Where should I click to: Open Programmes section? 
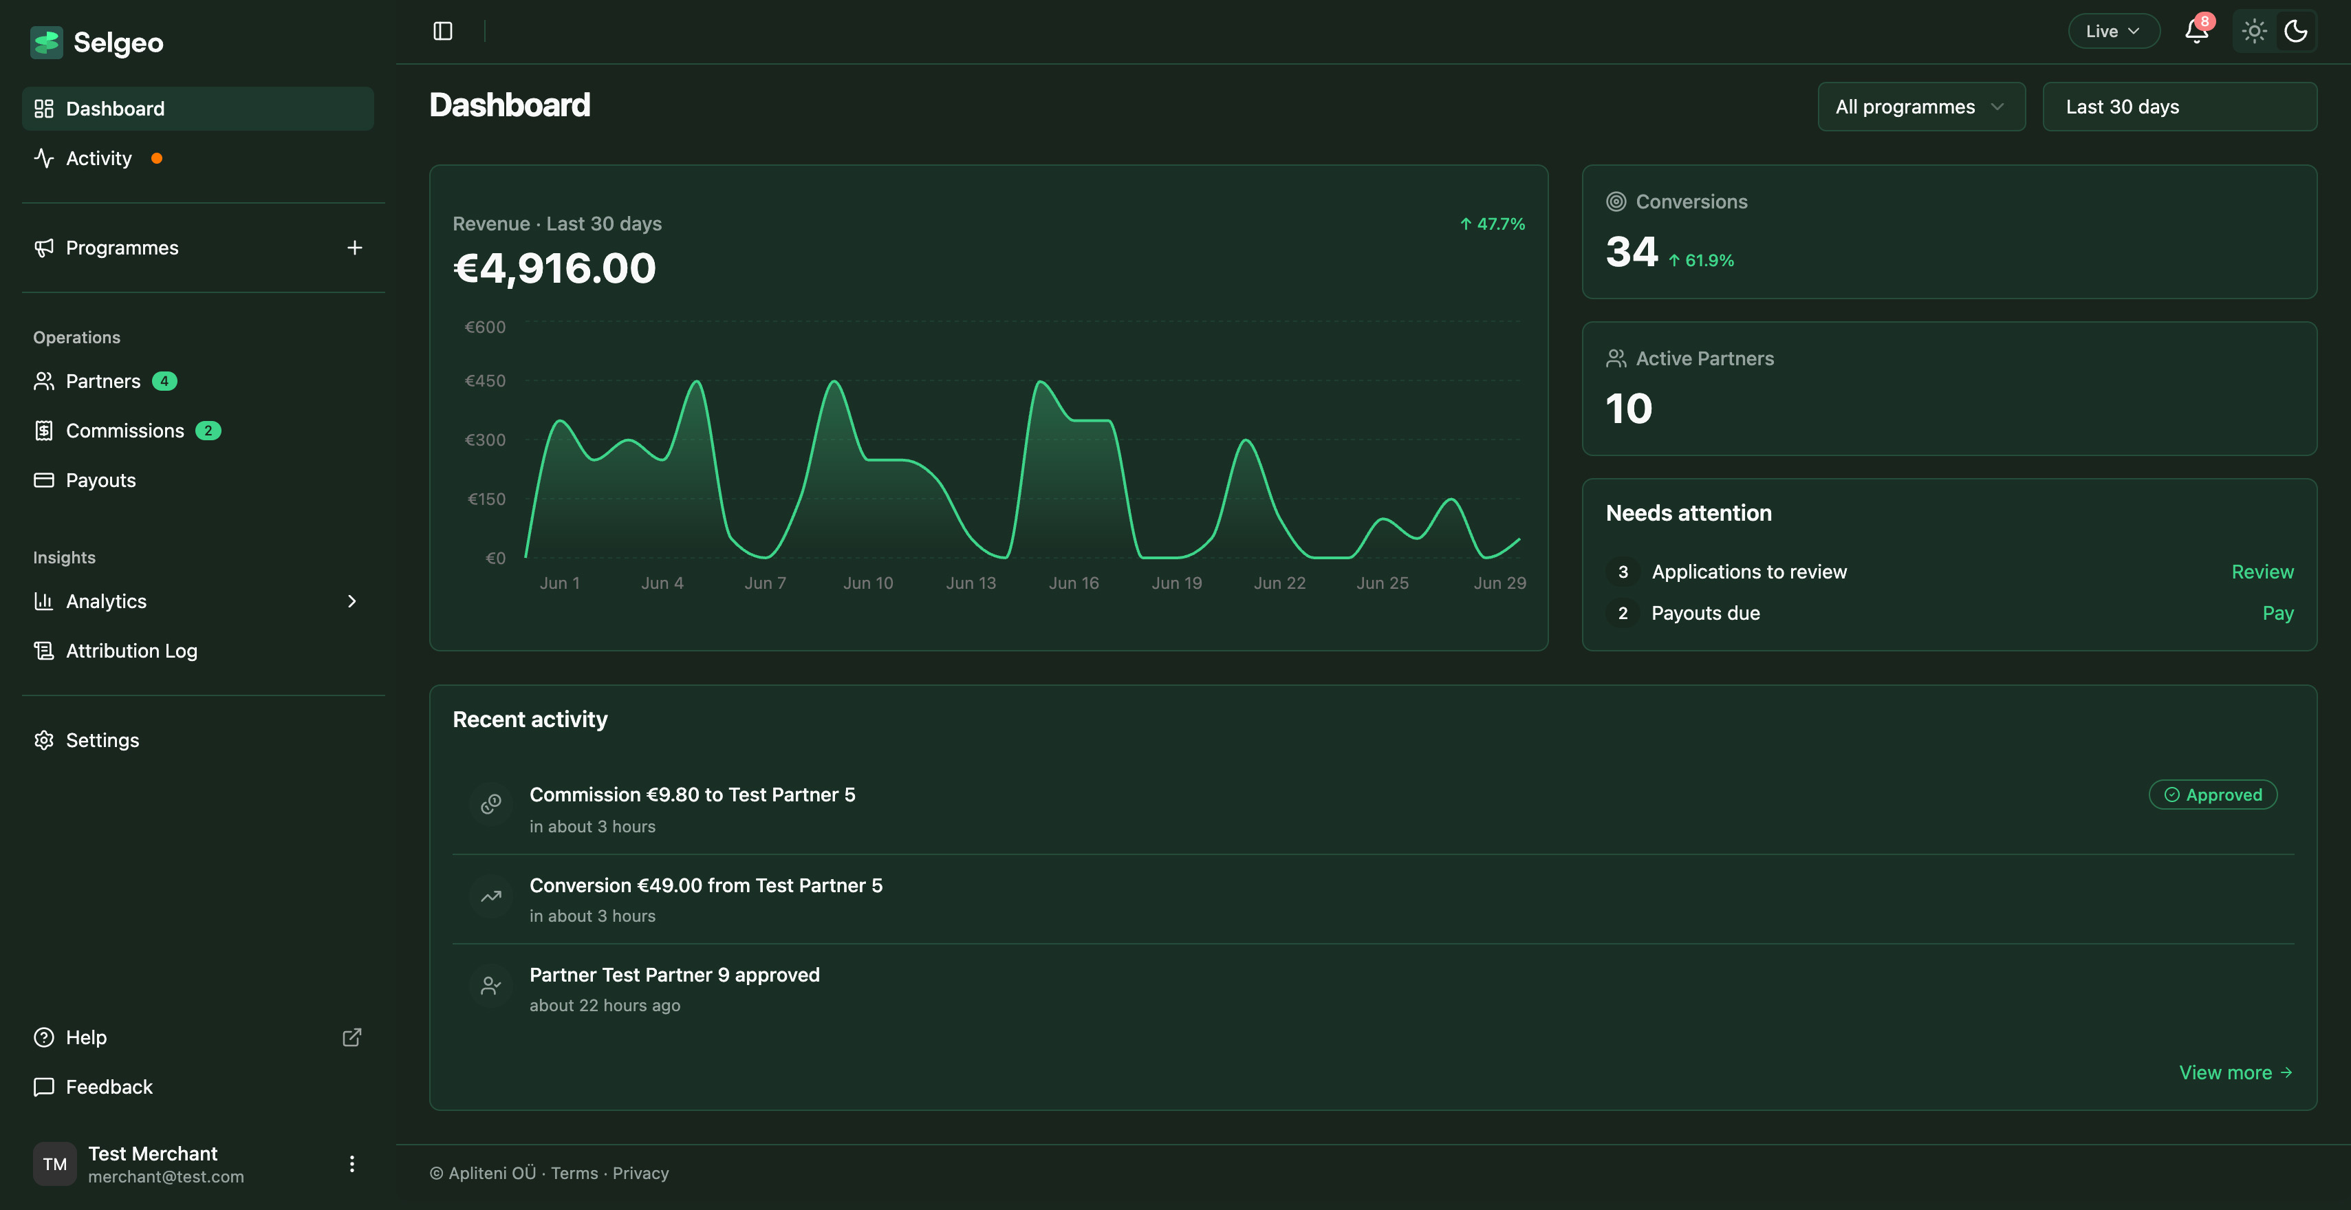tap(122, 247)
